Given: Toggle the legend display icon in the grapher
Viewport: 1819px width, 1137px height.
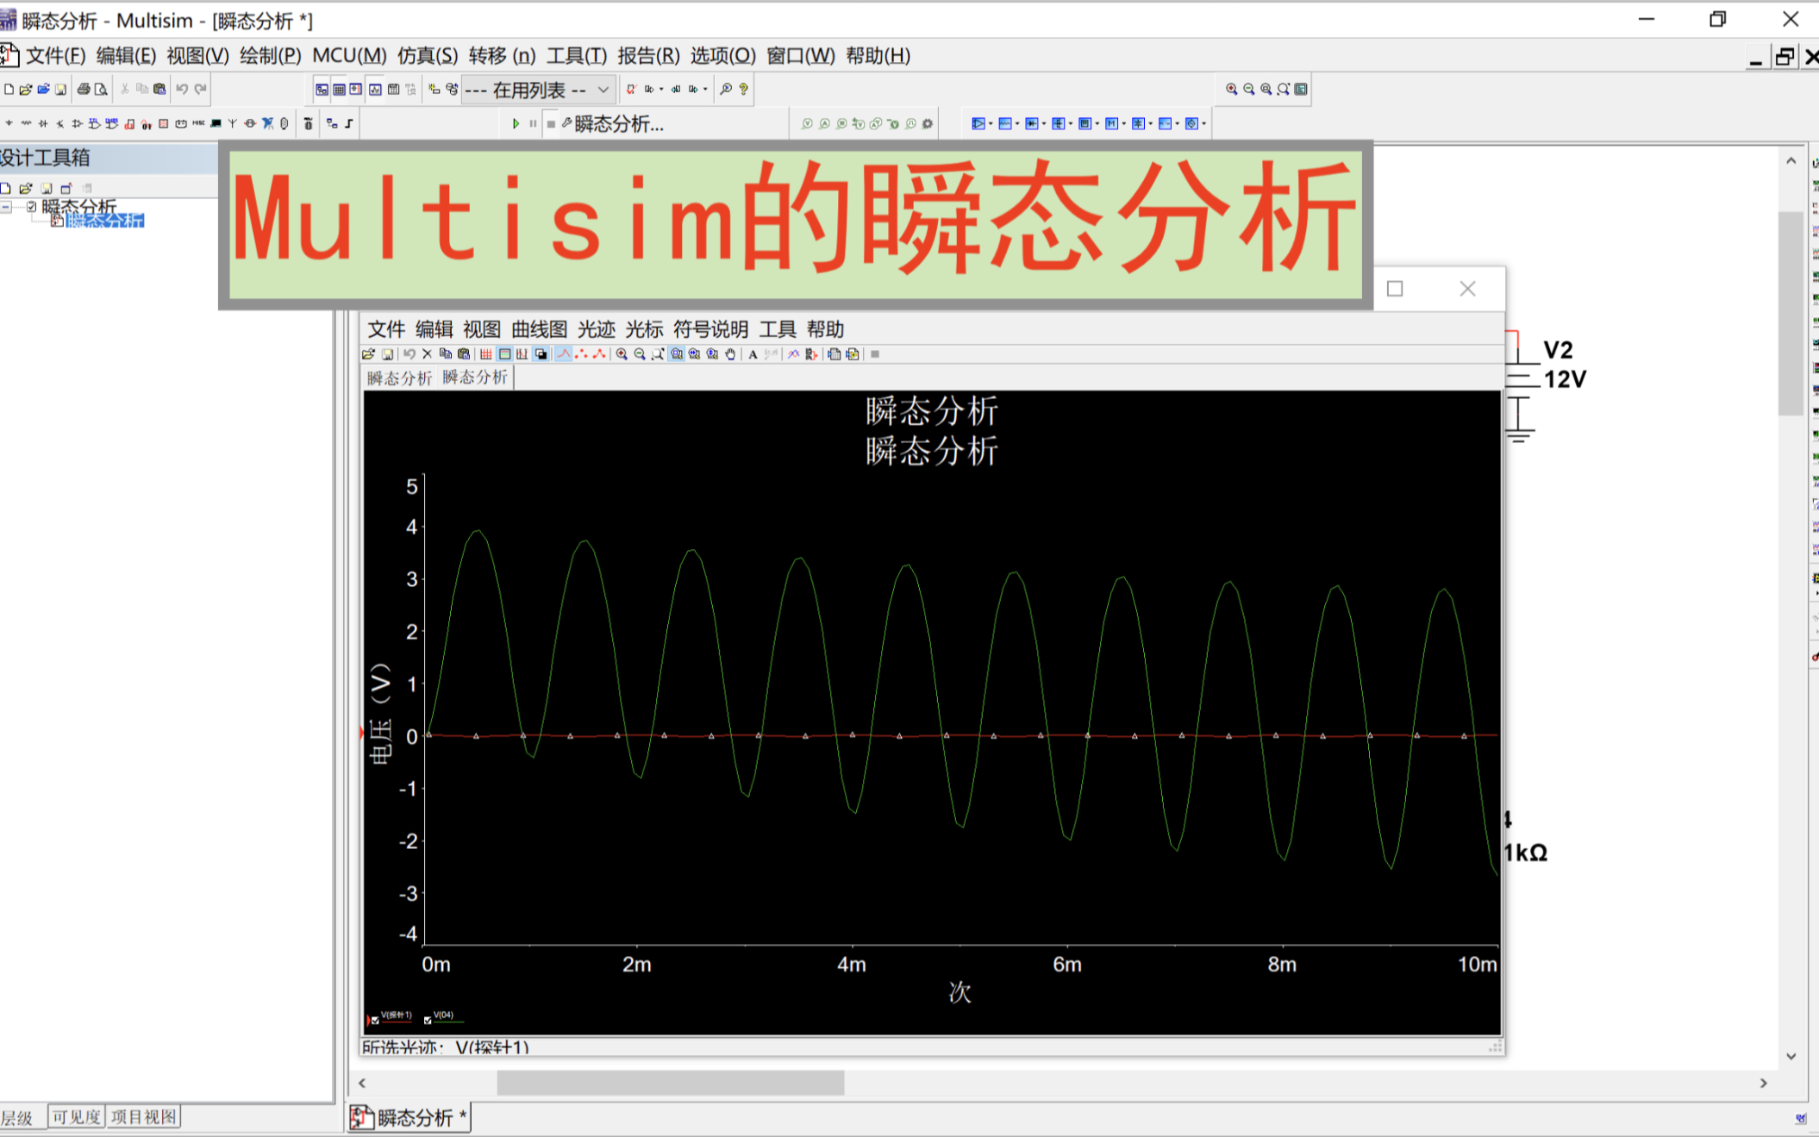Looking at the screenshot, I should point(503,353).
